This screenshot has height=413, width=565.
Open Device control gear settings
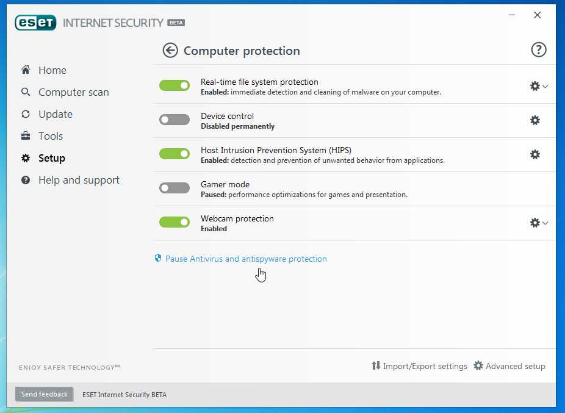coord(535,120)
